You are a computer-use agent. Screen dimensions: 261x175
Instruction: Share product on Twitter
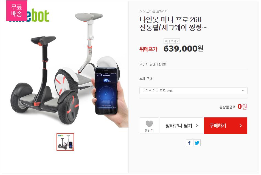pyautogui.click(x=197, y=143)
